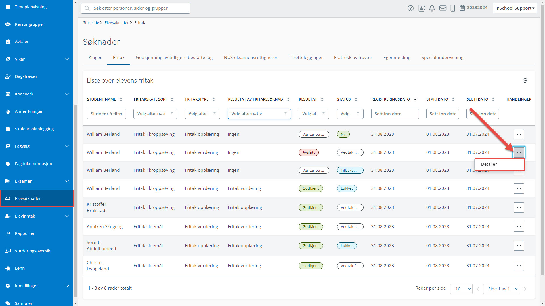Screen dimensions: 545x306
Task: Open Elevsøknader in the sidebar
Action: [x=37, y=199]
